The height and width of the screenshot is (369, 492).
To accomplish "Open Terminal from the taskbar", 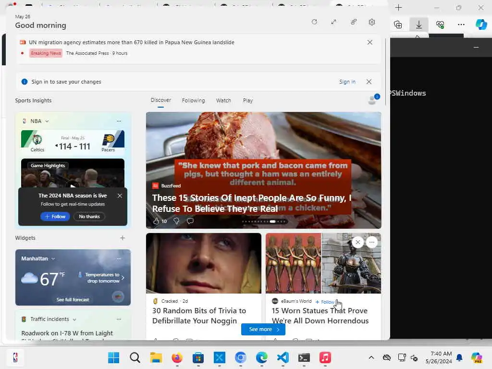I will tap(304, 357).
